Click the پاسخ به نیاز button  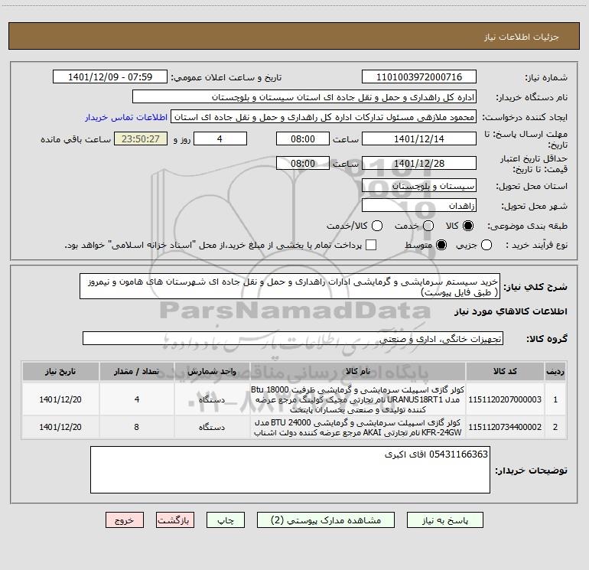[444, 520]
